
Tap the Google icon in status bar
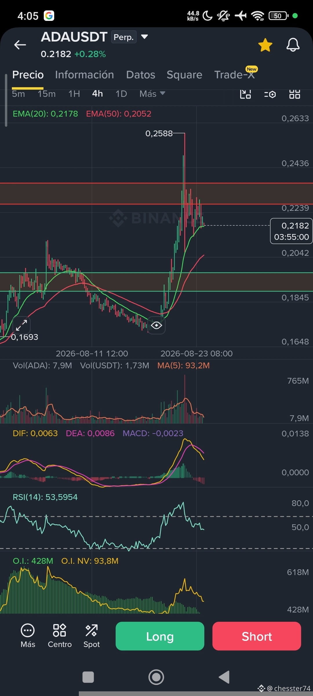[x=49, y=16]
